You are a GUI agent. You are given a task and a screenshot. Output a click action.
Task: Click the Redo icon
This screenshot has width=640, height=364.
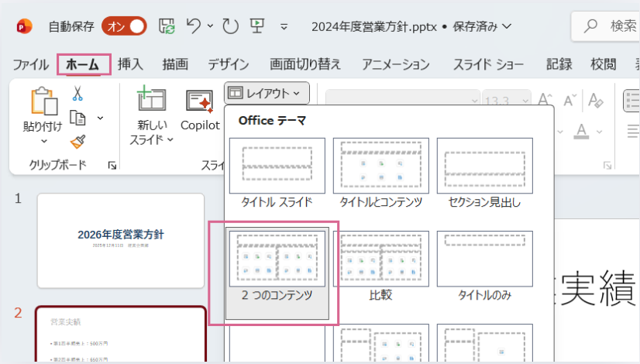click(x=230, y=26)
